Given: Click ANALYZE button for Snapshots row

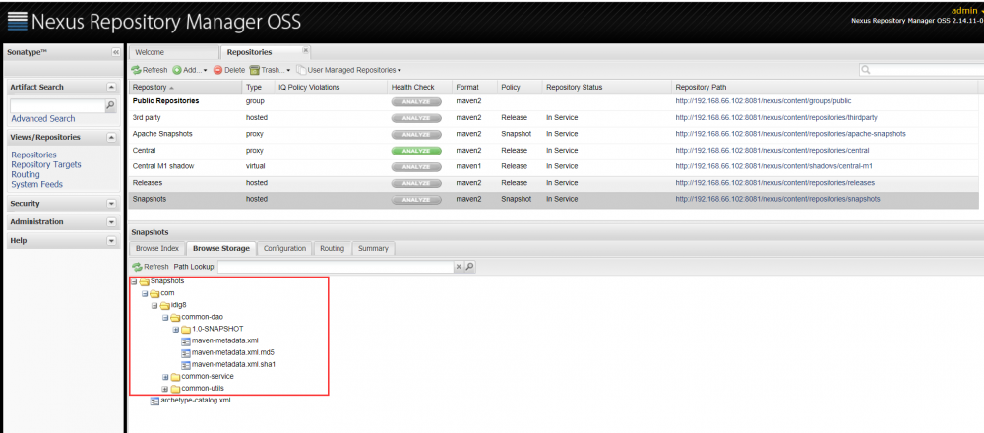Looking at the screenshot, I should point(416,200).
